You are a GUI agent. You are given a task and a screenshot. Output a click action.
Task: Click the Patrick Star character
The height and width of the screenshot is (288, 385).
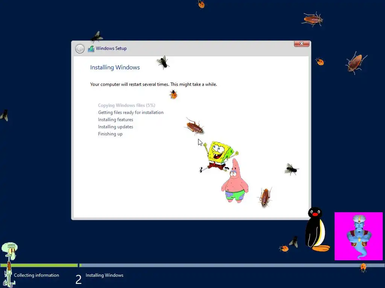tap(235, 181)
